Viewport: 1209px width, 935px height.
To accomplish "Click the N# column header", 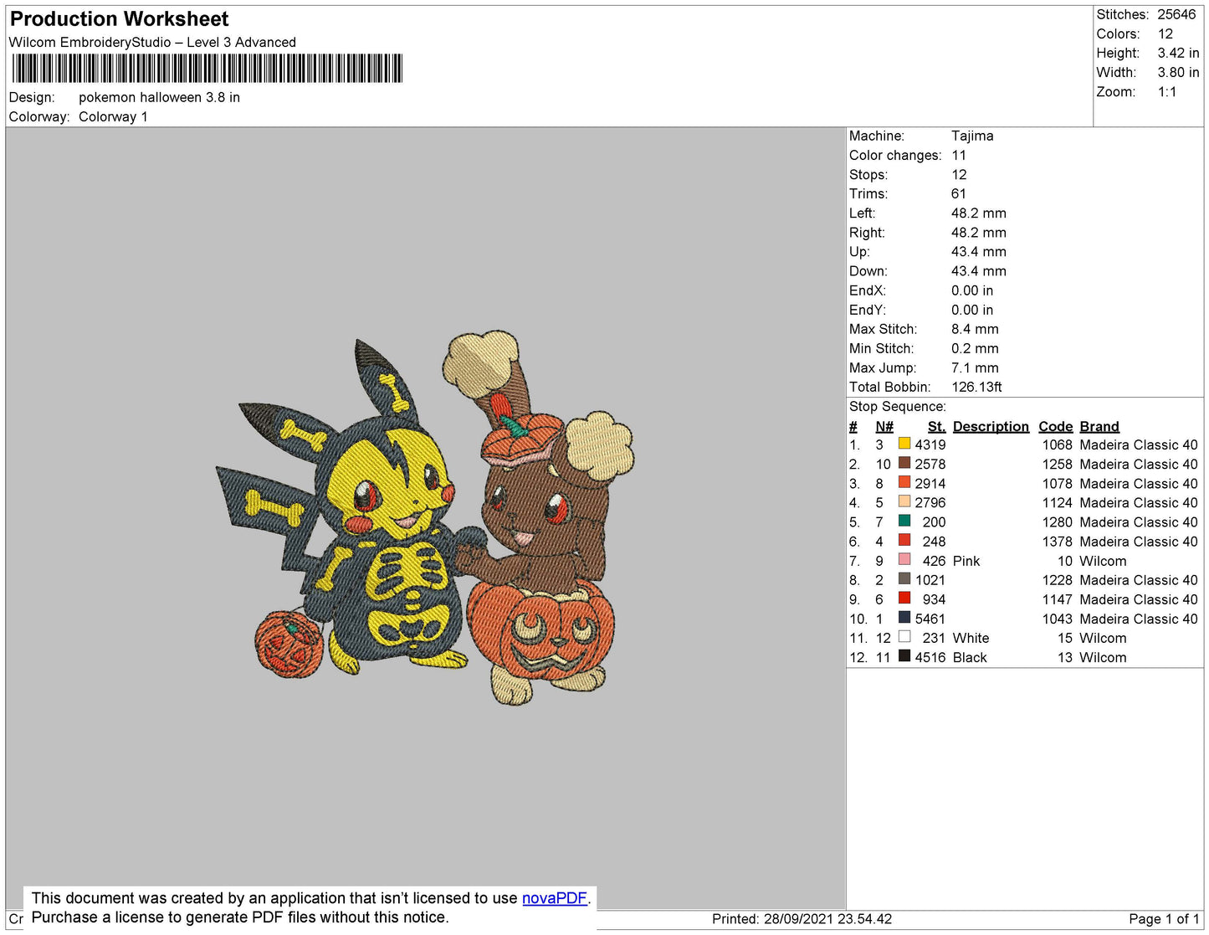I will click(x=884, y=426).
